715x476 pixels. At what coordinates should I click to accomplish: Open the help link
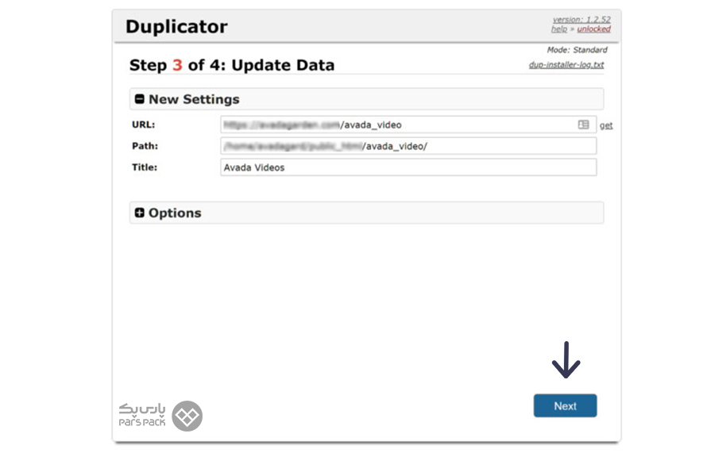point(559,29)
